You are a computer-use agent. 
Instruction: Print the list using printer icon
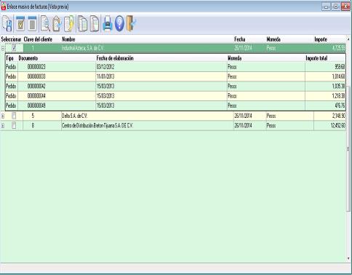tap(108, 24)
